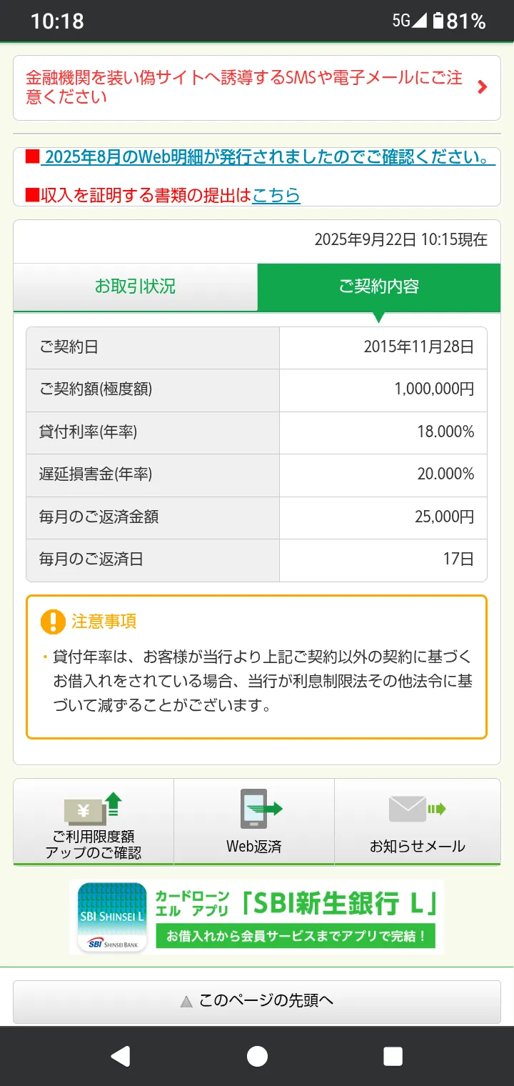Tap the orange 注意事項 exclamation icon
Screen dimensions: 514x1086
click(x=54, y=622)
